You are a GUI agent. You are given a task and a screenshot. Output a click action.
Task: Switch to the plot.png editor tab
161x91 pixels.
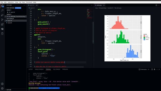coord(100,5)
